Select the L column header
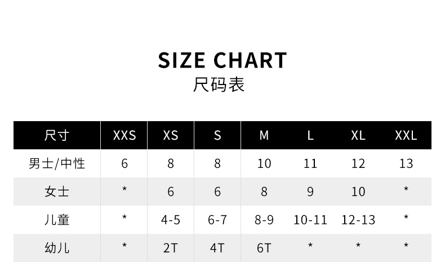The height and width of the screenshot is (262, 445). coord(310,135)
